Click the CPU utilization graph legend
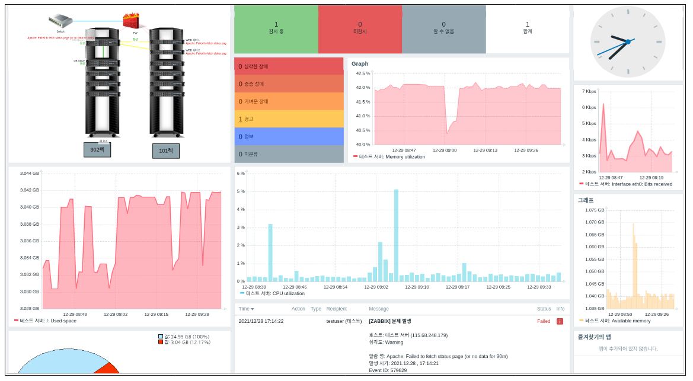The image size is (693, 381). click(272, 293)
